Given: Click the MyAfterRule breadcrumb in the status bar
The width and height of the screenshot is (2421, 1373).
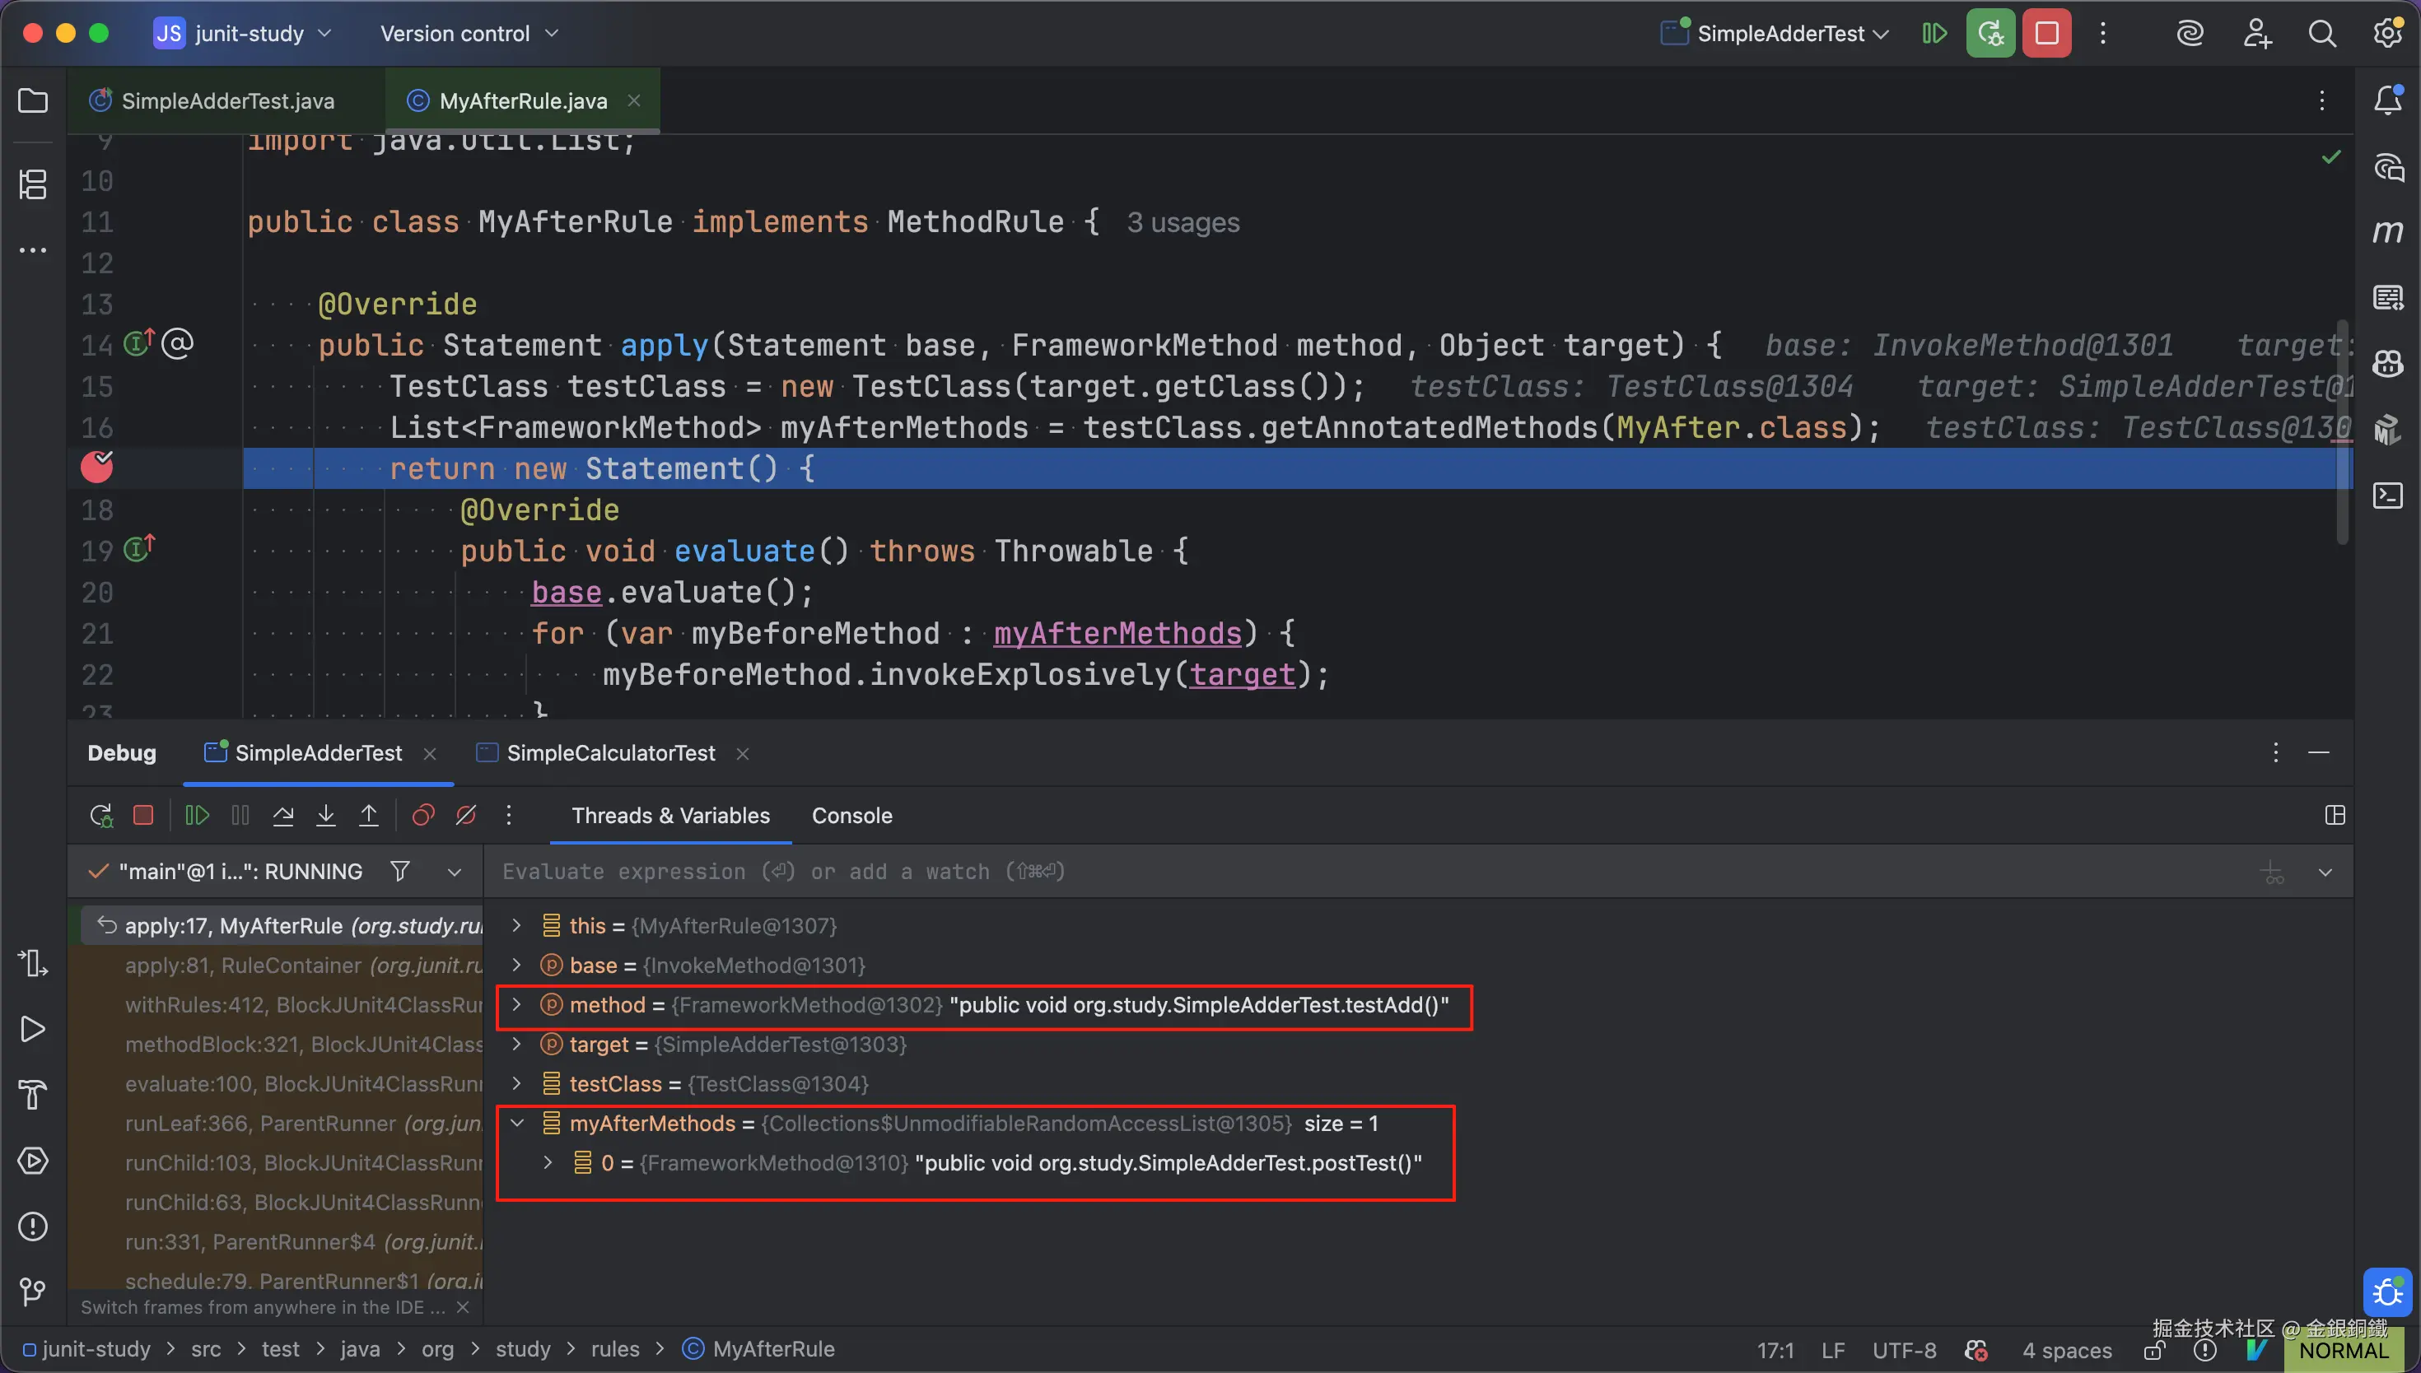Looking at the screenshot, I should pos(772,1348).
